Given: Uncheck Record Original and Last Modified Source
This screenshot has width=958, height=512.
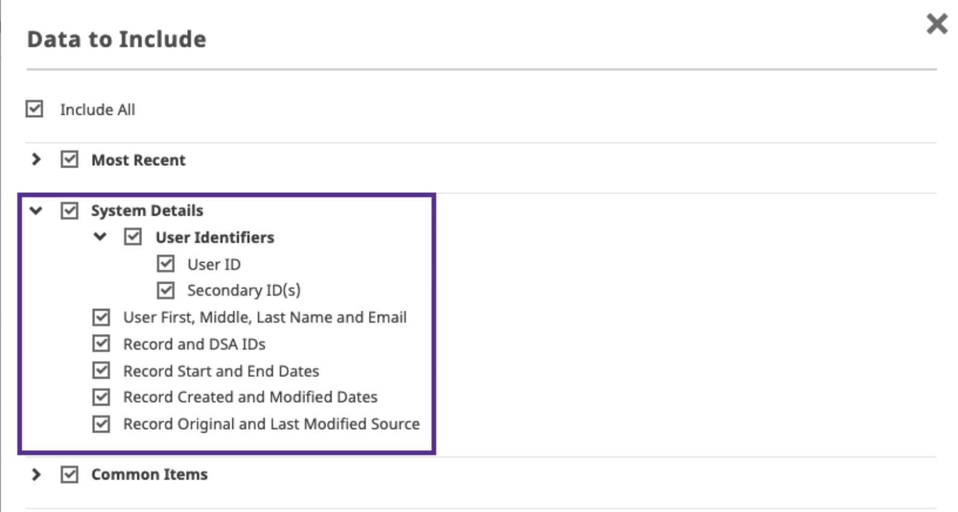Looking at the screenshot, I should tap(101, 424).
